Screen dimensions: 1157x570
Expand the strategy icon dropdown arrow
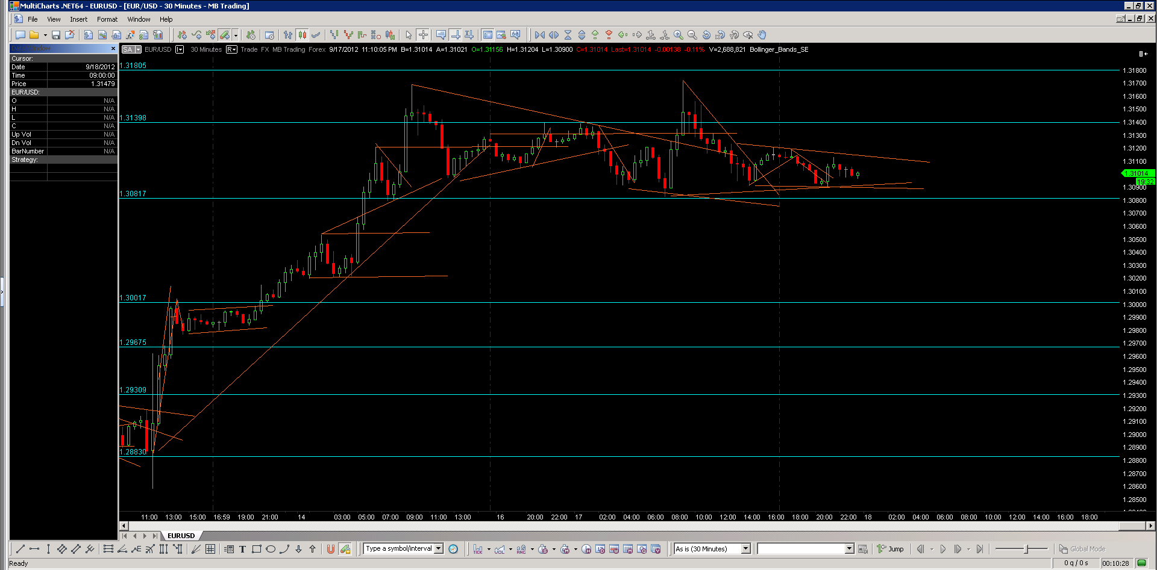point(236,35)
